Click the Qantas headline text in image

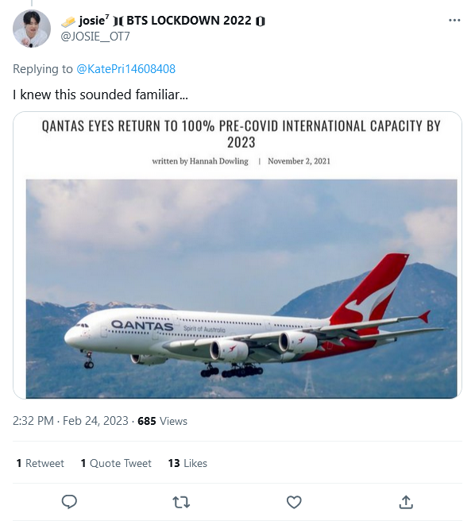[241, 134]
